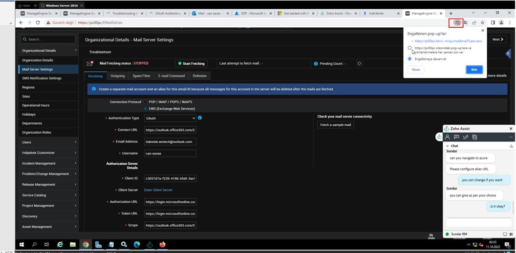Open Chrome translate page icon
This screenshot has height=253, width=516.
[466, 22]
